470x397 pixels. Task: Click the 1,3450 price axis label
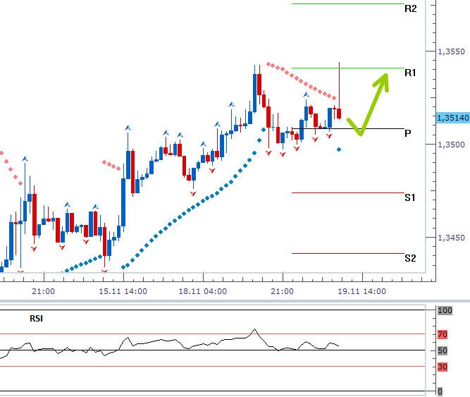[451, 238]
